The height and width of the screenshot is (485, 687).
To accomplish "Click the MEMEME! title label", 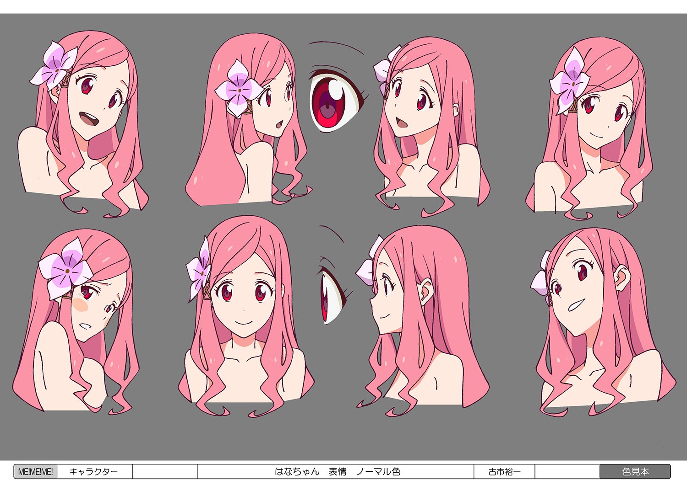I will [36, 471].
